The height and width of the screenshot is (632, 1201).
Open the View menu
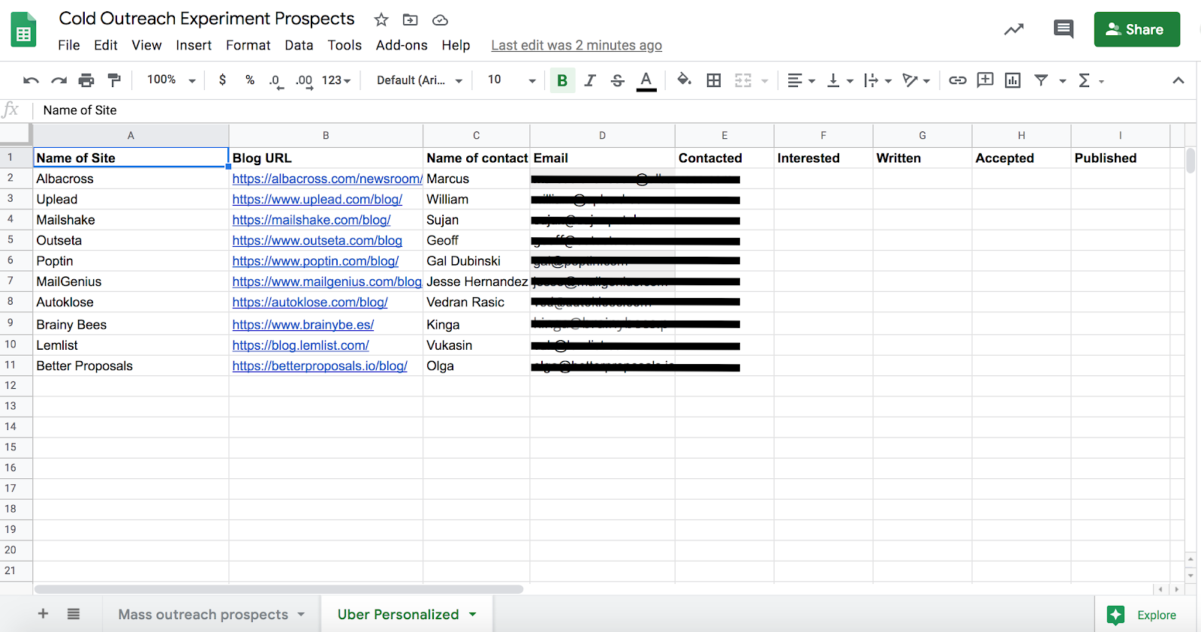pos(146,45)
